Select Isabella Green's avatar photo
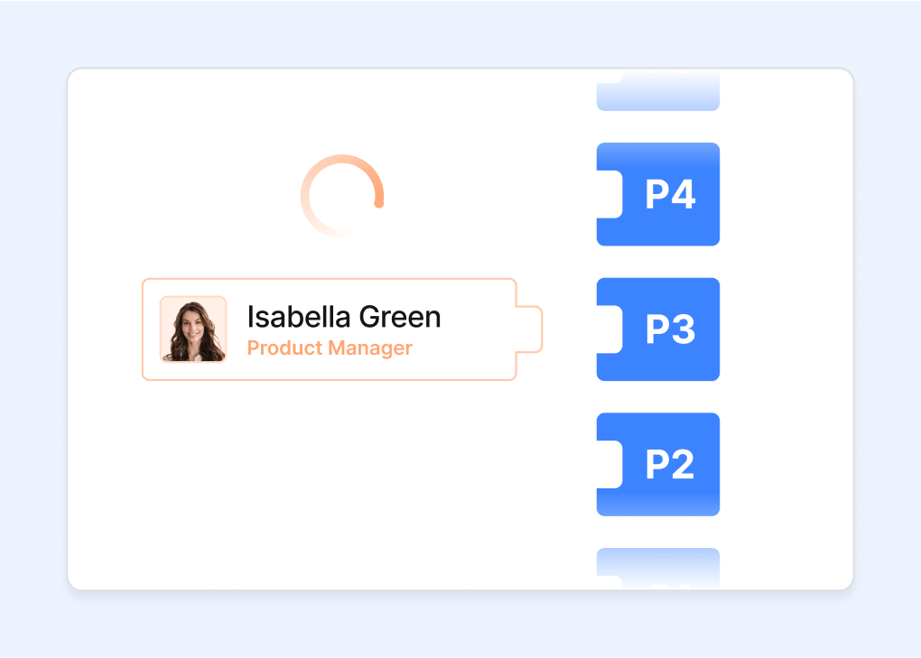The width and height of the screenshot is (921, 658). (x=193, y=329)
